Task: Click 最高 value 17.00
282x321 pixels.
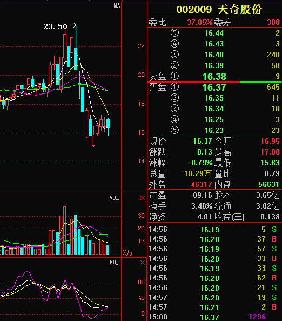Action: coord(270,152)
